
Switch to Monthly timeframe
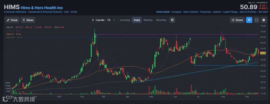pyautogui.click(x=161, y=20)
